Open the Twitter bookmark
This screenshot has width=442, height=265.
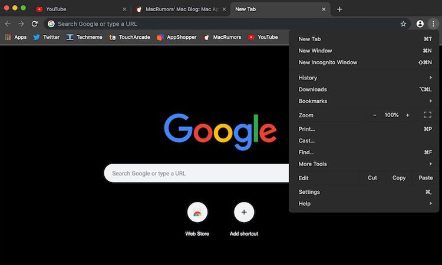pyautogui.click(x=46, y=37)
